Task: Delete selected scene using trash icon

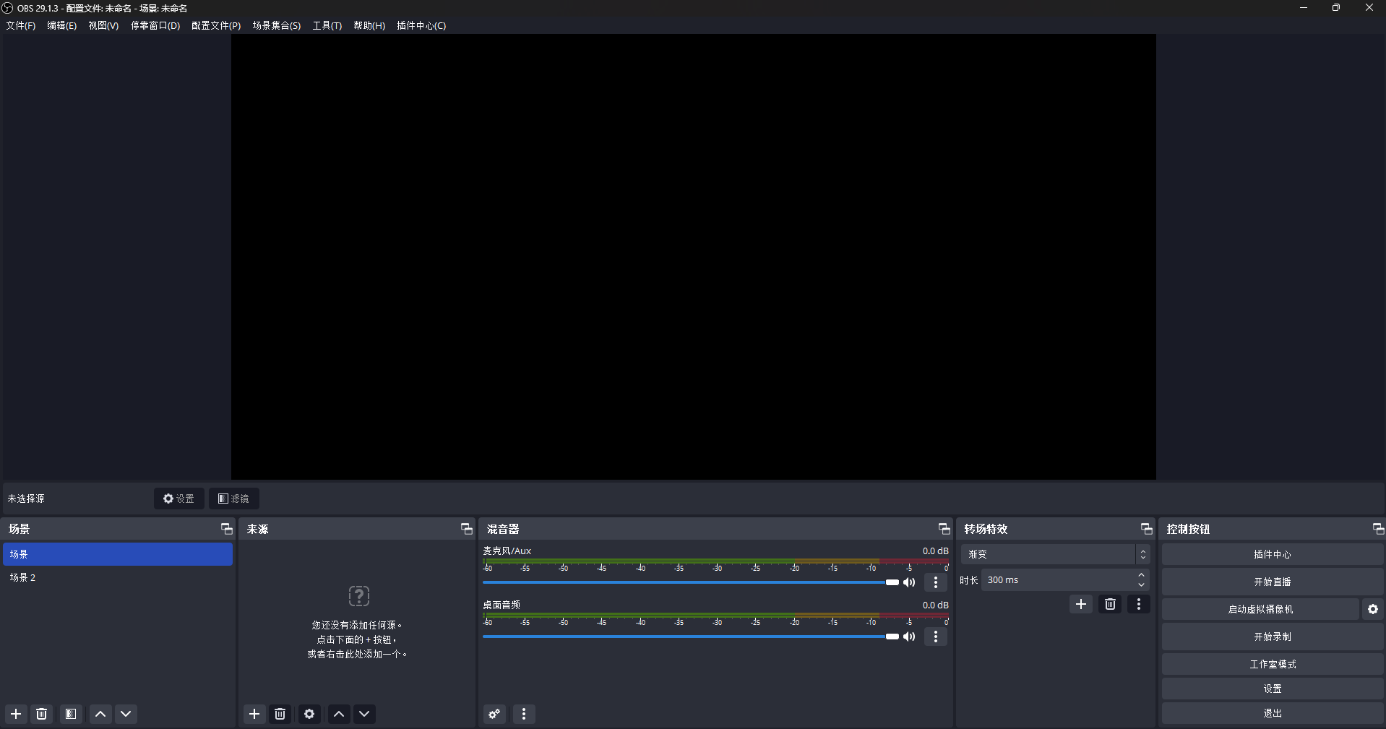Action: point(42,714)
